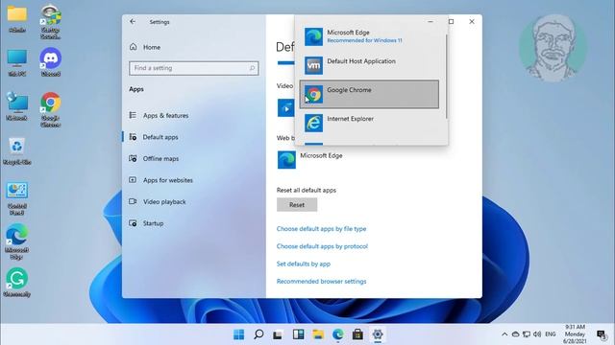Open Widgets from taskbar
615x345 pixels.
pos(298,334)
